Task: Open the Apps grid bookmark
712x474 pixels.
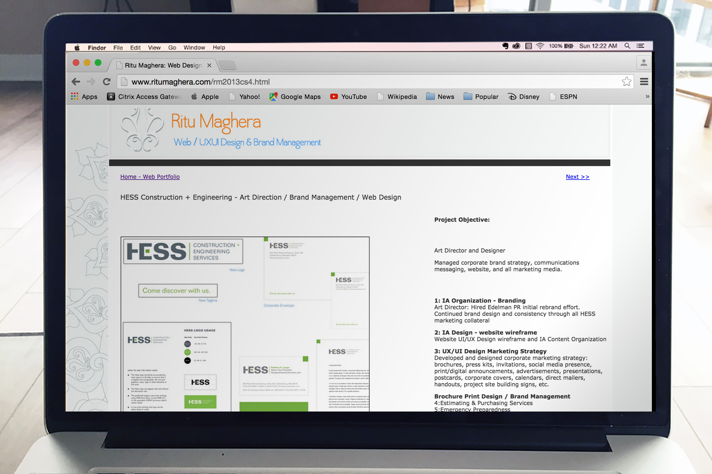Action: [x=84, y=96]
